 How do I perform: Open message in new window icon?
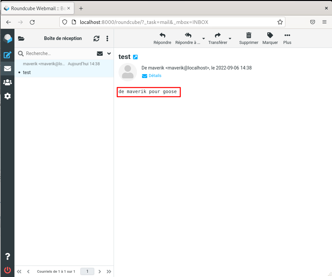[135, 57]
